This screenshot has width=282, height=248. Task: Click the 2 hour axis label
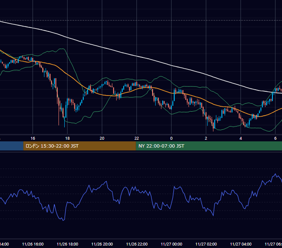206,138
